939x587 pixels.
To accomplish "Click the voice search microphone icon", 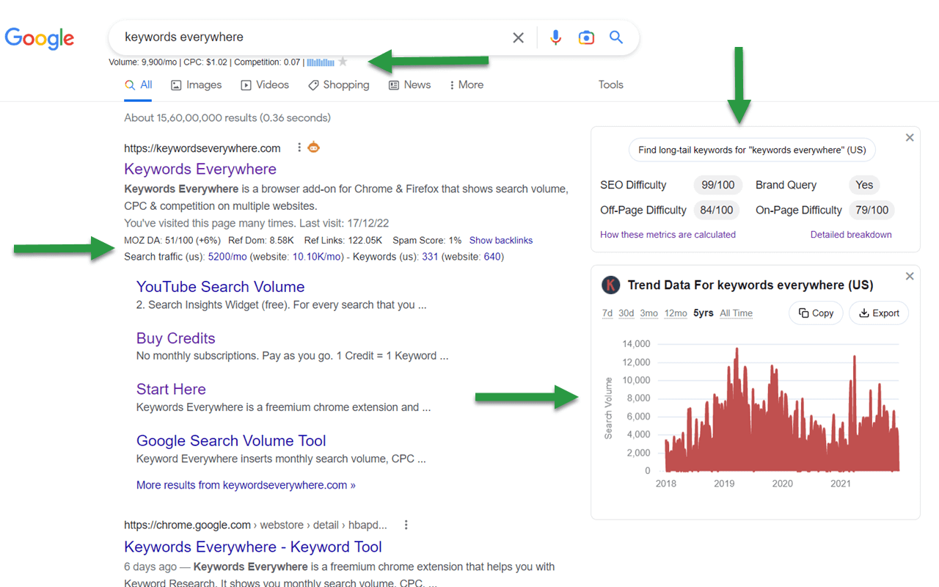I will click(555, 37).
